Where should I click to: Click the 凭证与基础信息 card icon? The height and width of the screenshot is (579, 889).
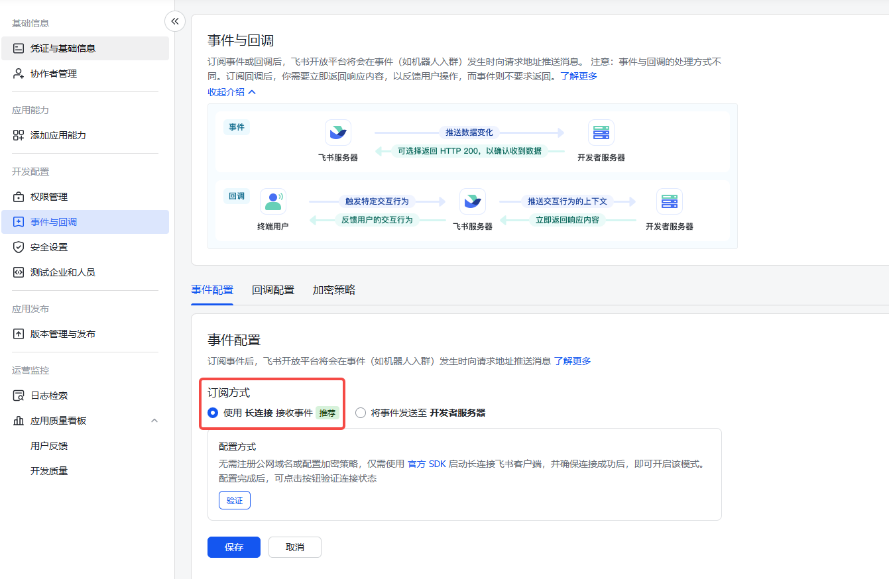[19, 48]
